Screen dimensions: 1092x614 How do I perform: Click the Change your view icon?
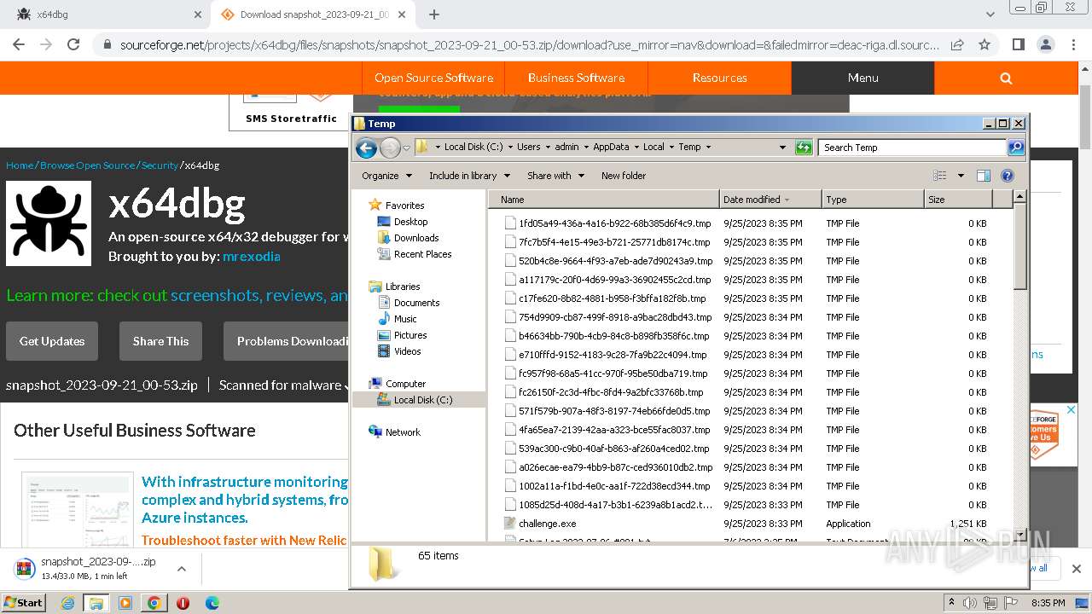(x=940, y=176)
